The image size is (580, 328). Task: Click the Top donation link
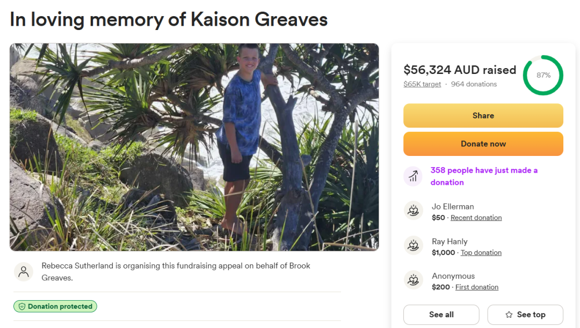[481, 253]
